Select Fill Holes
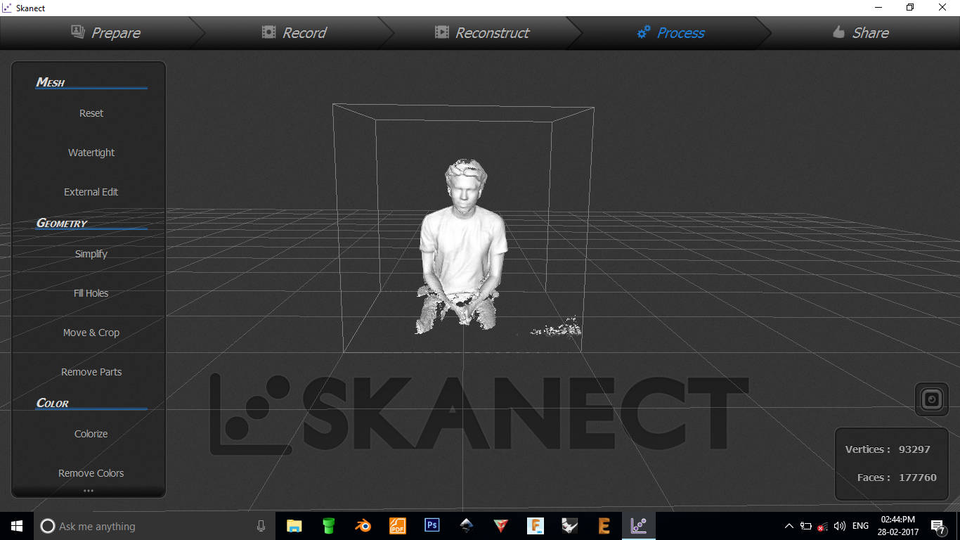The height and width of the screenshot is (540, 960). (x=91, y=293)
